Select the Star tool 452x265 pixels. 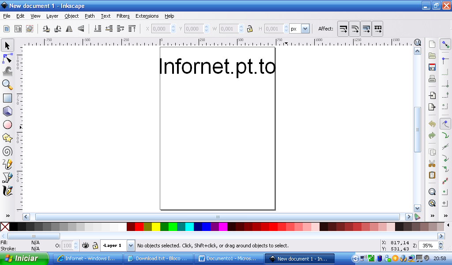7,138
